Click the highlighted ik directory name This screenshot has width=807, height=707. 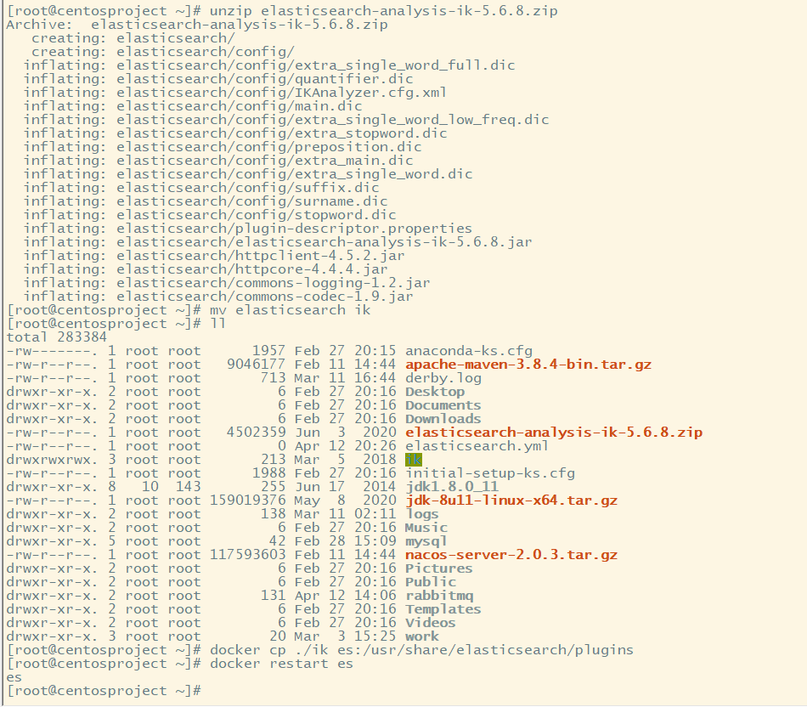pos(414,460)
